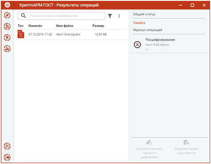Click Открыть в мастере подписи и шифрования
Viewport: 211px width, 164px height.
tap(149, 149)
